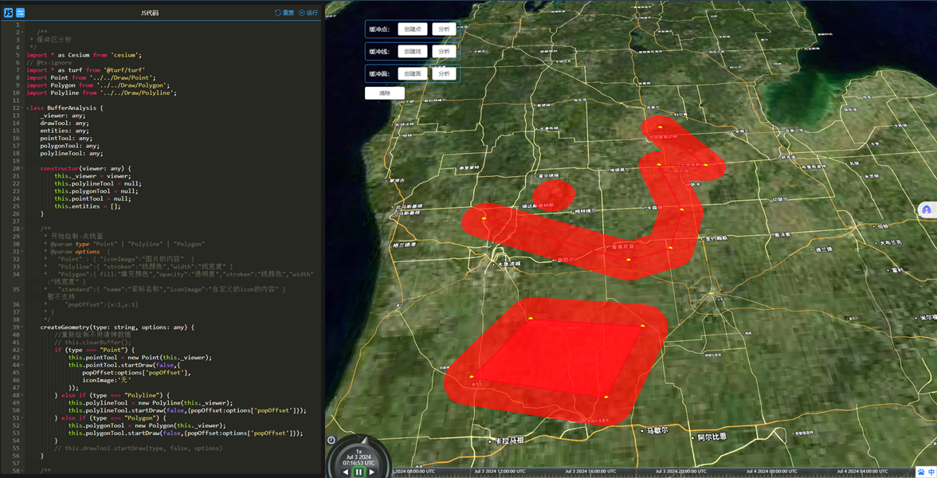Play the animation in reverse
Image resolution: width=937 pixels, height=478 pixels.
pyautogui.click(x=346, y=472)
